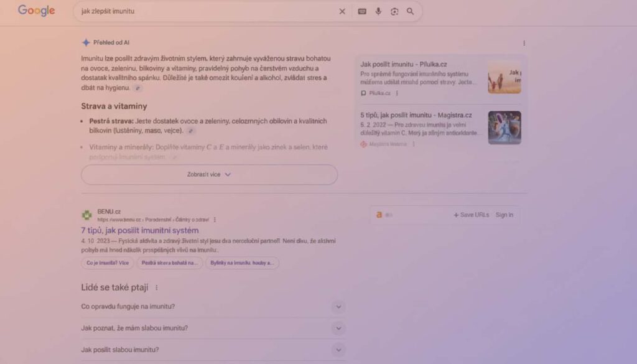Click the Sign in button
Image resolution: width=637 pixels, height=364 pixels.
pos(504,214)
